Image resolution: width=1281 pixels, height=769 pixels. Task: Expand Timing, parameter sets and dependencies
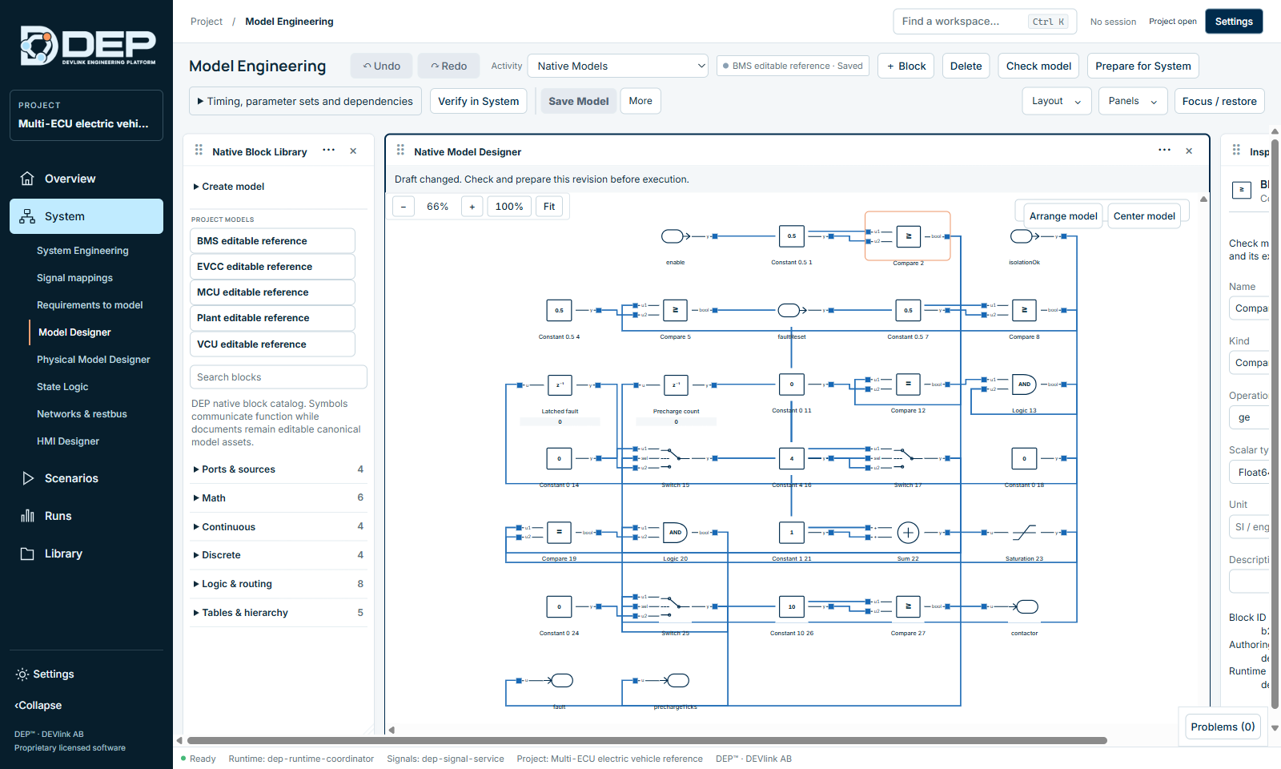305,101
